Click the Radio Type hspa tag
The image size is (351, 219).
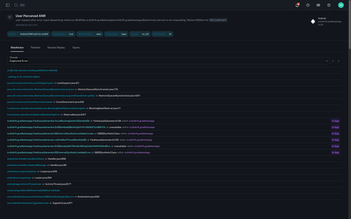[116, 34]
